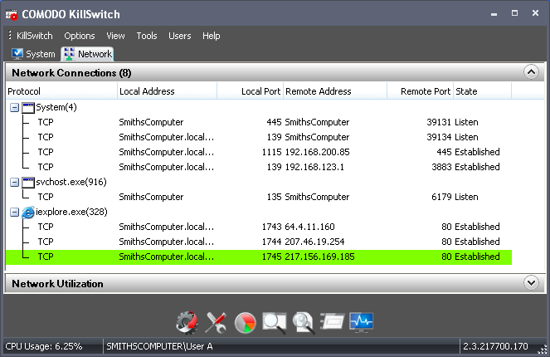Select the connection with local port 445
Image resolution: width=550 pixels, height=357 pixels.
(x=259, y=122)
